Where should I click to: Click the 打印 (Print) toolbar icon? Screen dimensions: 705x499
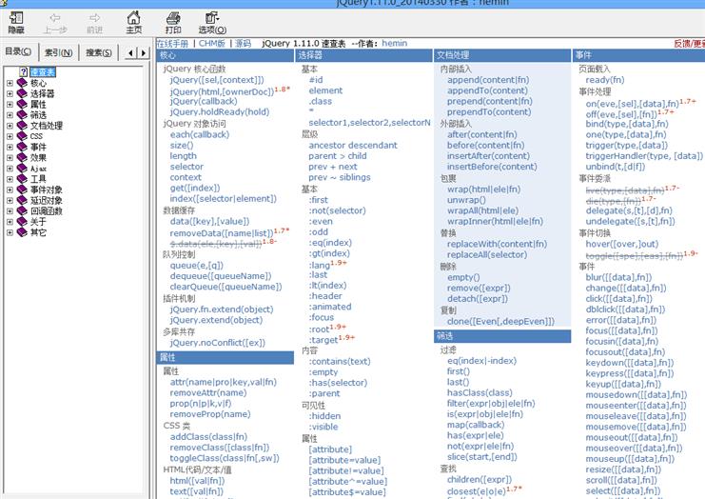tap(173, 21)
